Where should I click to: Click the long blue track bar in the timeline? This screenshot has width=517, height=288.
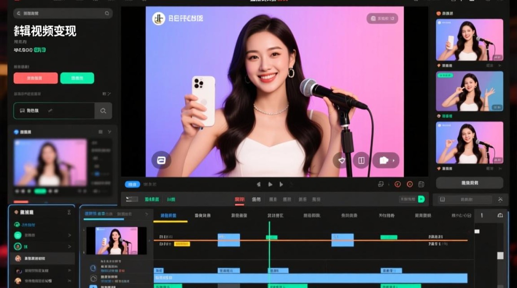[310, 278]
